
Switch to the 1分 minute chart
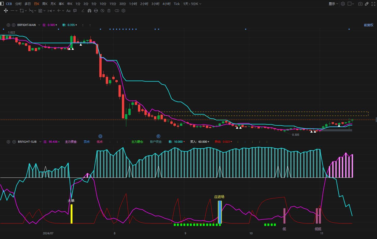click(x=78, y=4)
